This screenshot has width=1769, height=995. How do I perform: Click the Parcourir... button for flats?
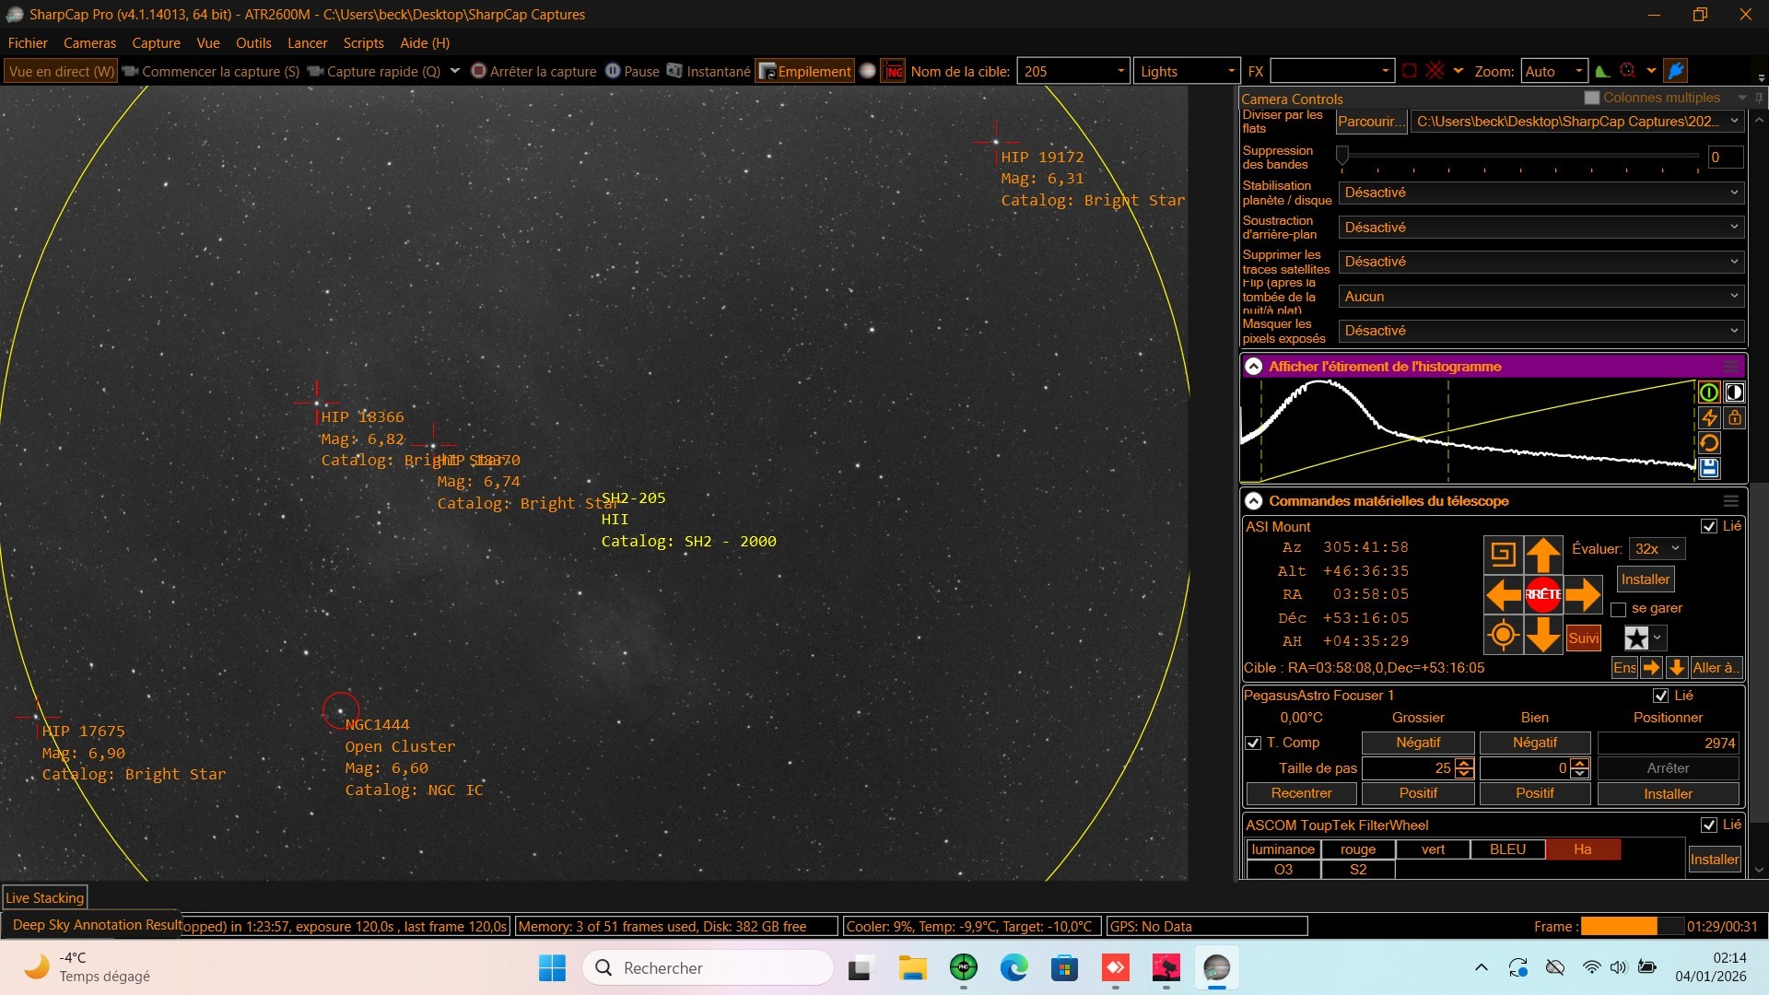pos(1372,122)
